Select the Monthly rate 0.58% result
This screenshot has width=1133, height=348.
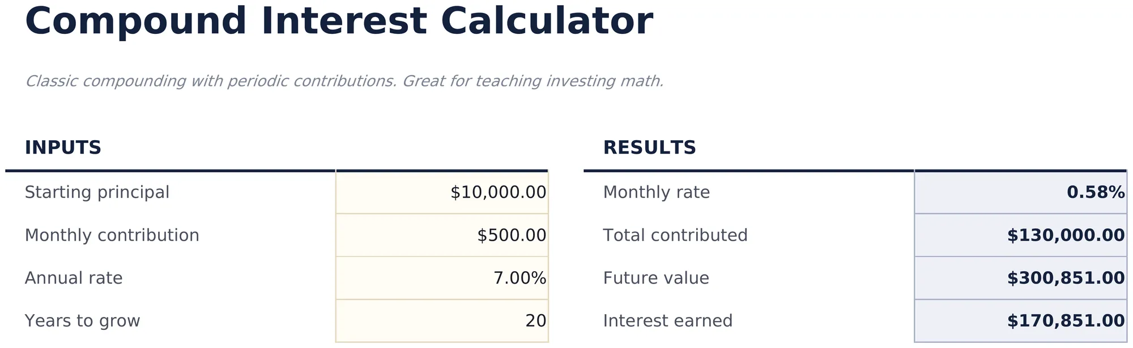click(x=1020, y=192)
